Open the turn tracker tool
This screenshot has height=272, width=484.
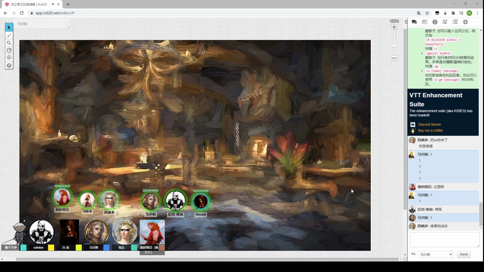point(9,50)
